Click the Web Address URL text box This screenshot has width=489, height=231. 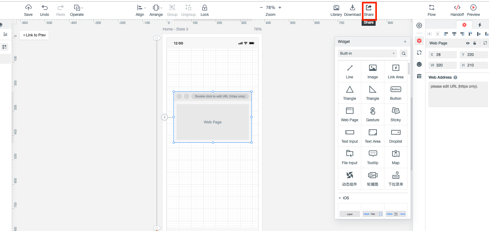tap(458, 95)
